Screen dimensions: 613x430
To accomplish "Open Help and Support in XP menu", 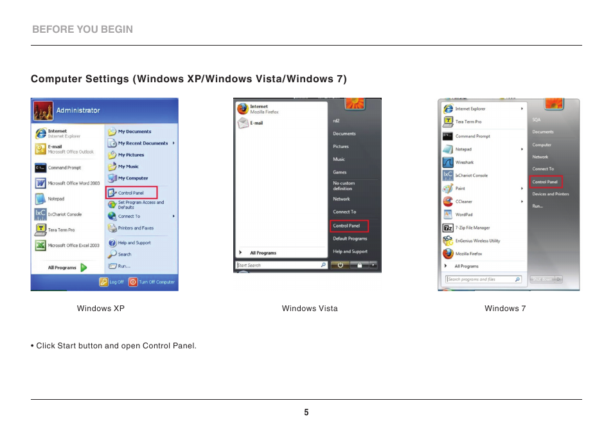I will (x=130, y=243).
